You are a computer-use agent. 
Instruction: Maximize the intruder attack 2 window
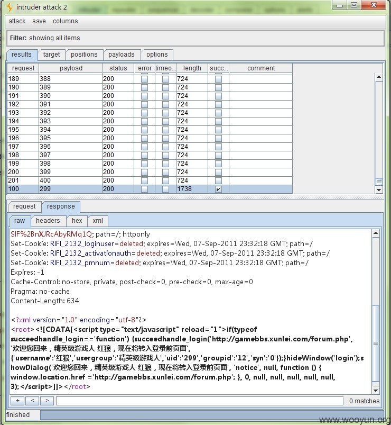[x=354, y=5]
